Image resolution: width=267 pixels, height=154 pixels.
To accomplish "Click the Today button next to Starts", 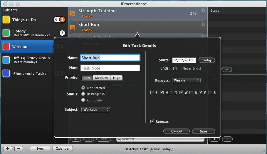I will (x=207, y=60).
